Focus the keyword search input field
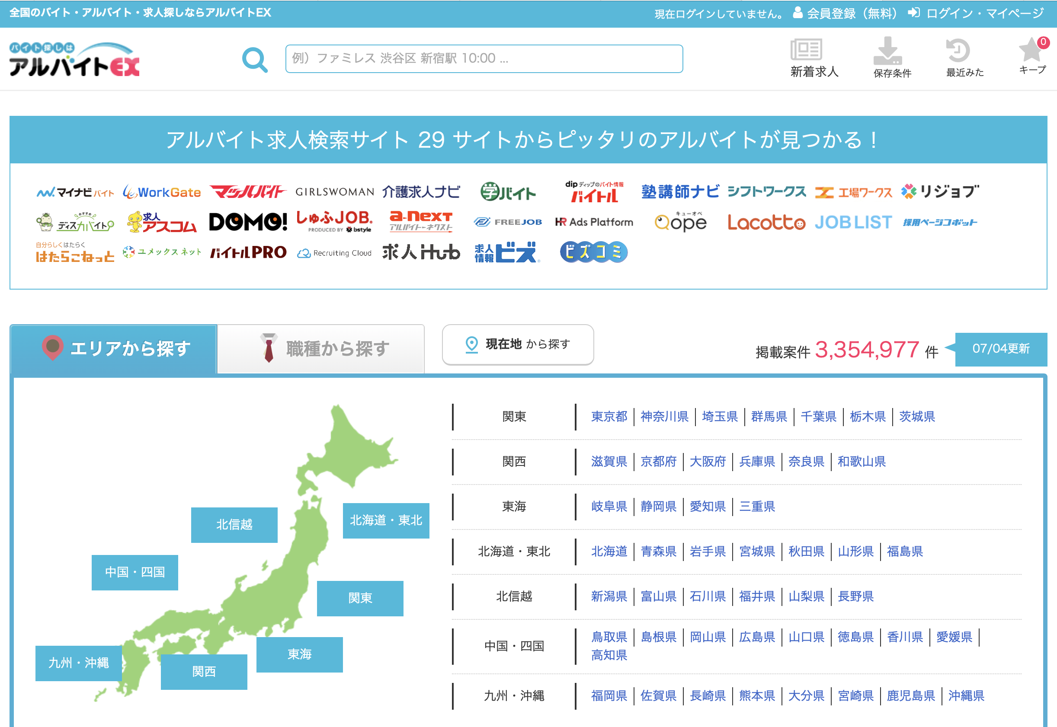 [x=484, y=59]
